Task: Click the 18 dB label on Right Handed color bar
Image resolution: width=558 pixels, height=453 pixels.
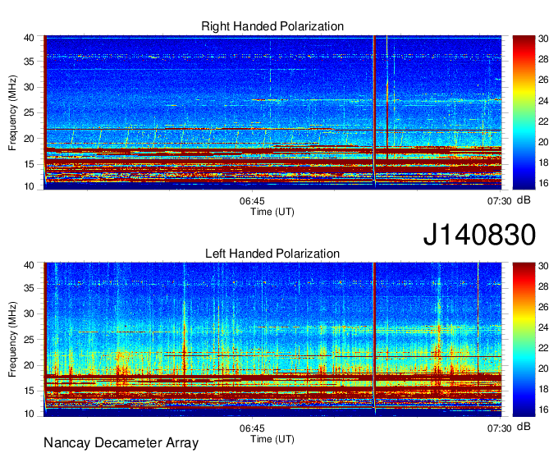Action: tap(543, 163)
